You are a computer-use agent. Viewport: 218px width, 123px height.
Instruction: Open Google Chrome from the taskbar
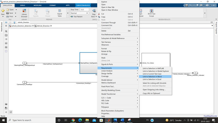pyautogui.click(x=73, y=120)
